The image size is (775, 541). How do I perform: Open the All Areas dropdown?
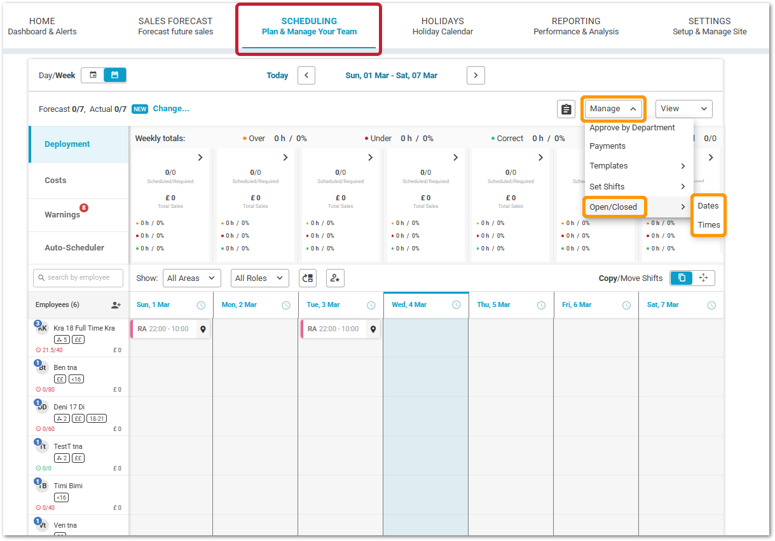pos(191,278)
